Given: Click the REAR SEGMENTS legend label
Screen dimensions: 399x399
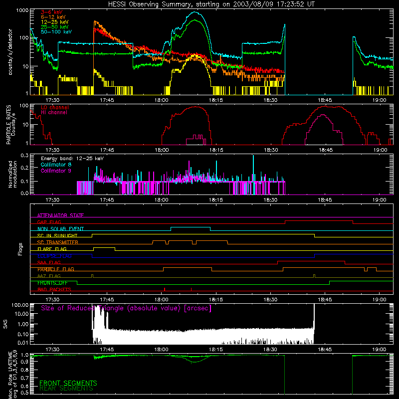Looking at the screenshot, I should coord(66,389).
